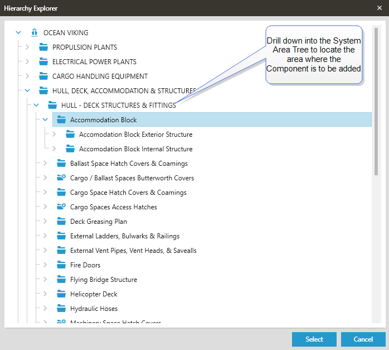Click the folder icon next to PROPULSION PLANTS
The height and width of the screenshot is (350, 389).
click(x=43, y=47)
